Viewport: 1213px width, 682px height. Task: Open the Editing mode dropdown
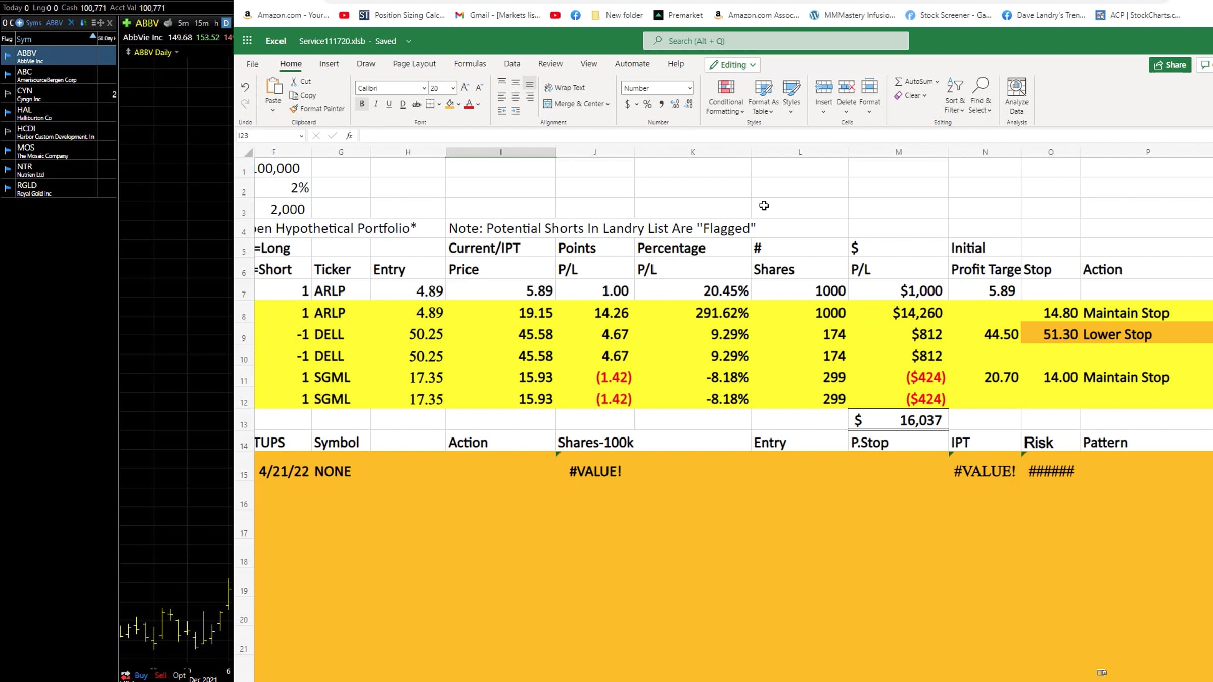(x=732, y=64)
